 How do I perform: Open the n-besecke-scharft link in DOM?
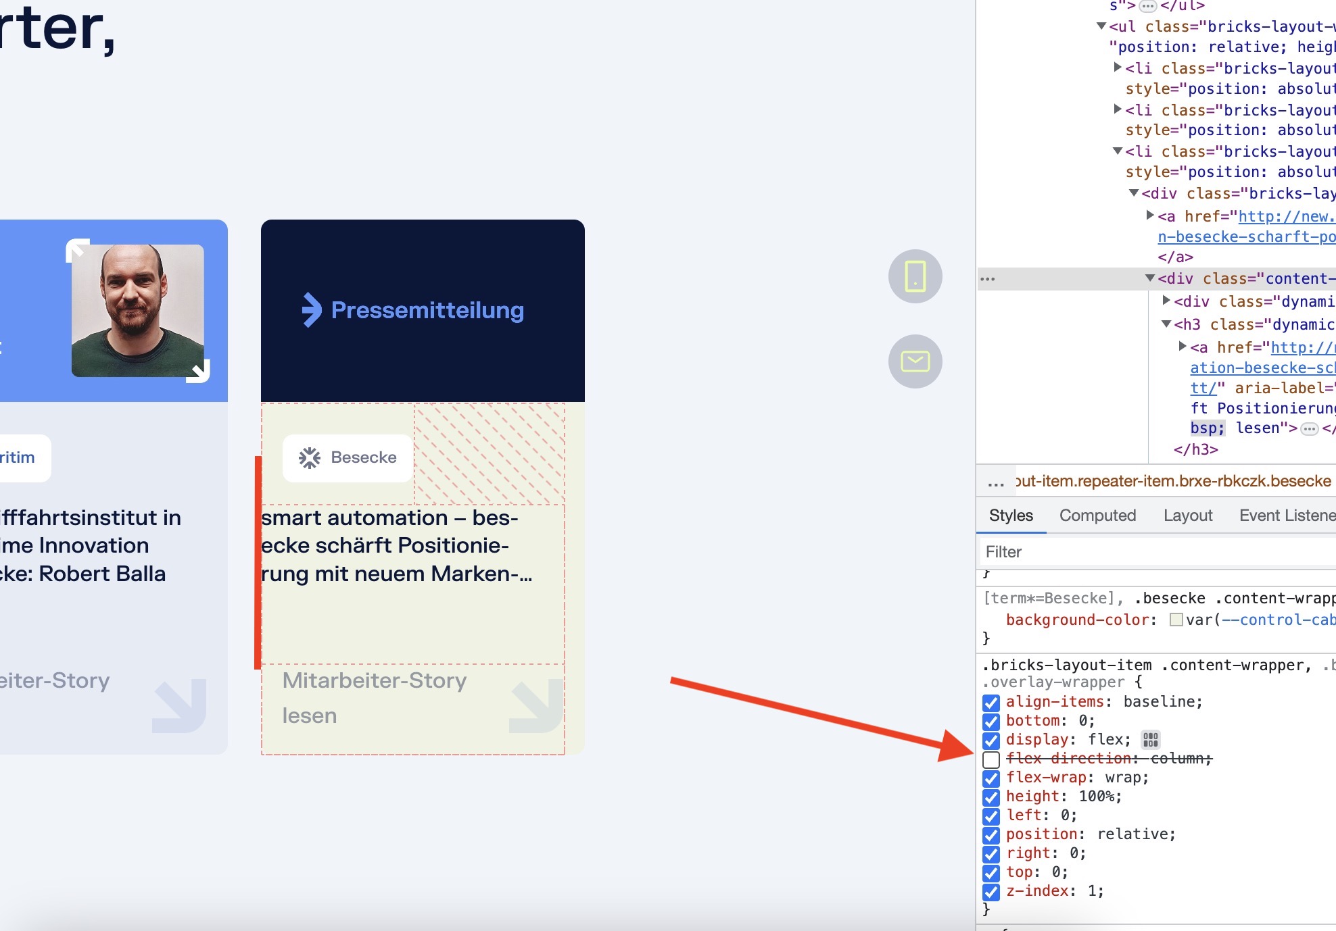1247,236
